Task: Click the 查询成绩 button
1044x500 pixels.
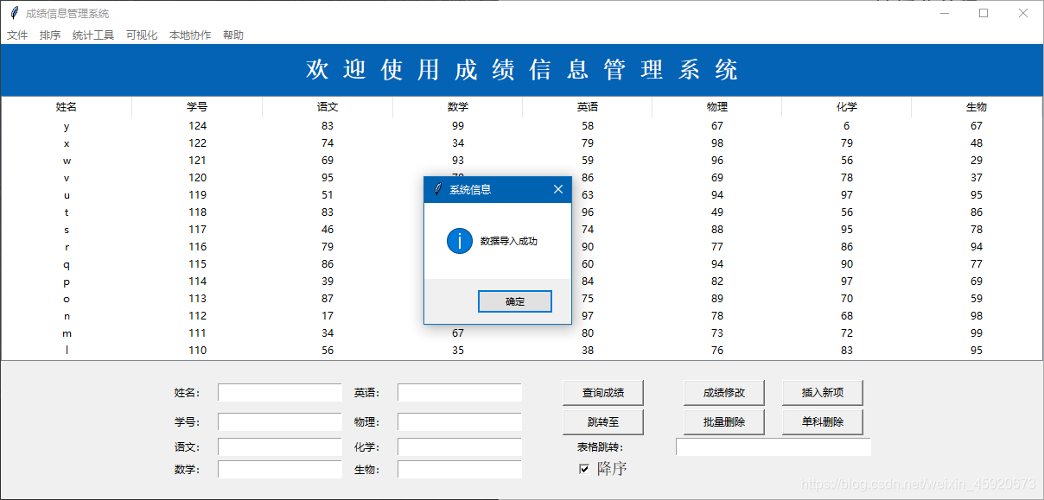Action: click(603, 393)
